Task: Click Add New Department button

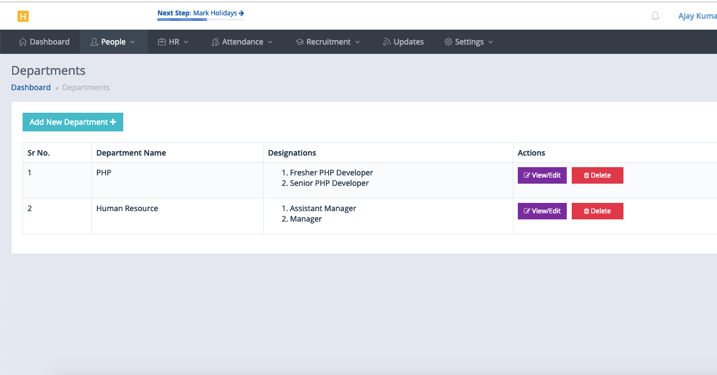Action: [73, 122]
